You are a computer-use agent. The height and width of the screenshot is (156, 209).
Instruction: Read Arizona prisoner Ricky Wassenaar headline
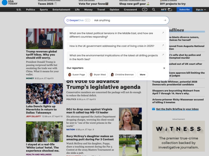[178, 101]
